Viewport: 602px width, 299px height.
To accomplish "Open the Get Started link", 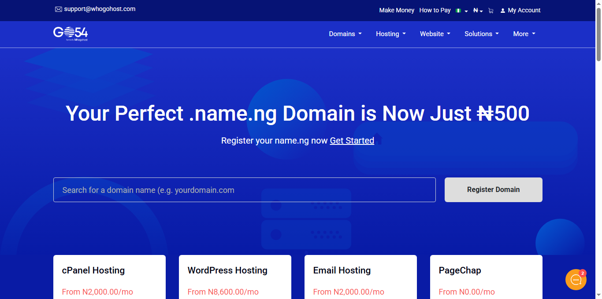I will coord(352,140).
